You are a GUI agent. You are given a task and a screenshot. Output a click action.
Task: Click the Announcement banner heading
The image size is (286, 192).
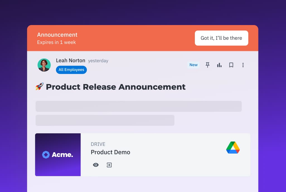point(57,35)
